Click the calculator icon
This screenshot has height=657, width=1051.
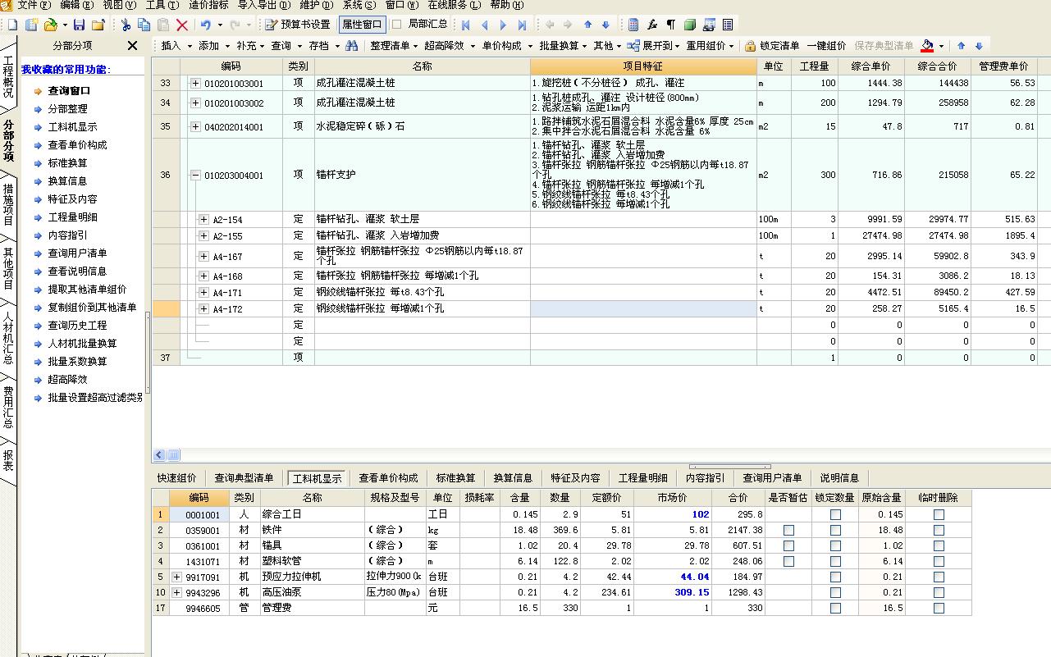tap(633, 25)
